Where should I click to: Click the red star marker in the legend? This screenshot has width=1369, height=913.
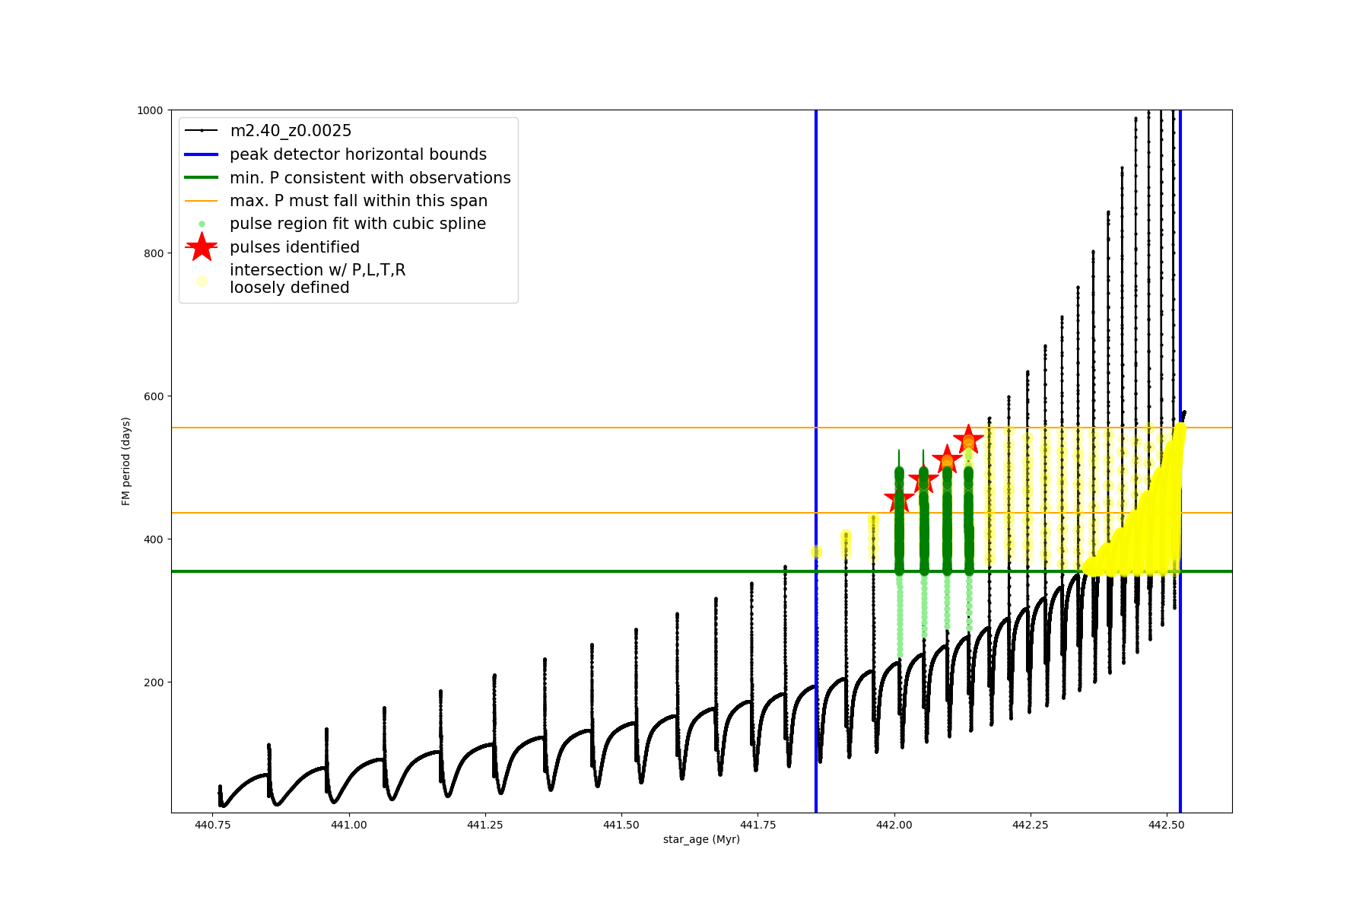click(x=202, y=247)
